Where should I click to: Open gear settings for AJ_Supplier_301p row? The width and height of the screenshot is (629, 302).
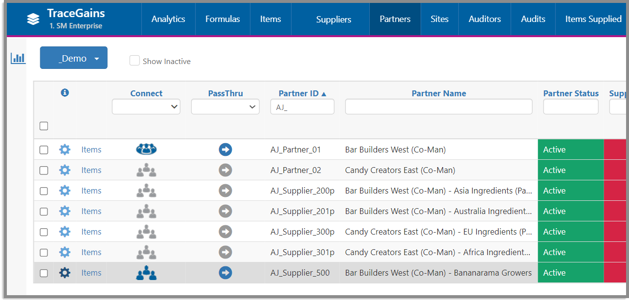click(x=65, y=252)
